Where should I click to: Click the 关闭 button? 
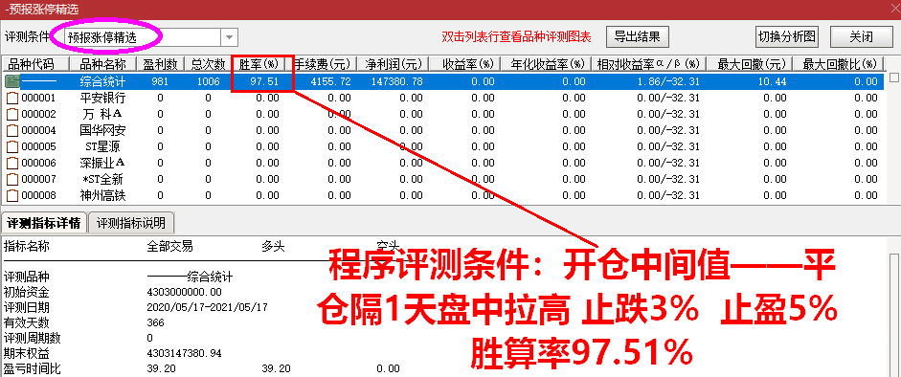coord(861,36)
